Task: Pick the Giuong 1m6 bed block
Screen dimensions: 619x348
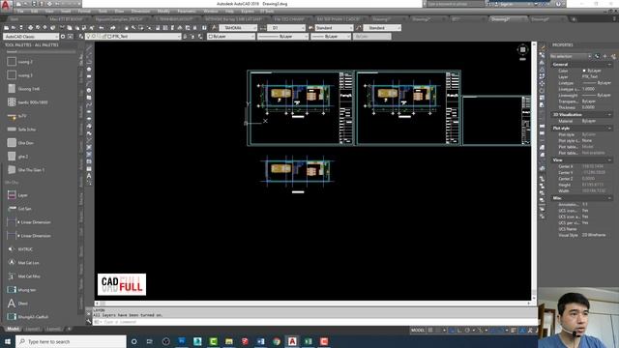Action: 23,89
